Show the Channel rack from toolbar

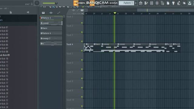click(x=152, y=3)
